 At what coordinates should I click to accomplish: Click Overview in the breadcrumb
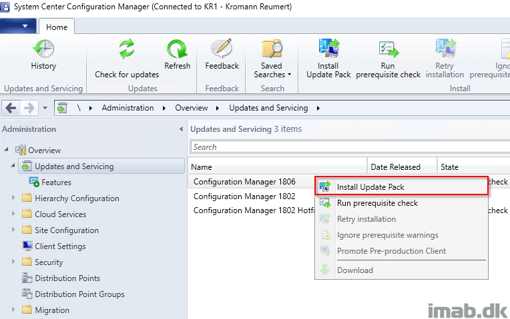click(191, 108)
